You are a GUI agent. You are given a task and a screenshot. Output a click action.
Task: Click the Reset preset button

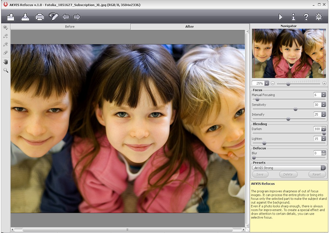316,175
